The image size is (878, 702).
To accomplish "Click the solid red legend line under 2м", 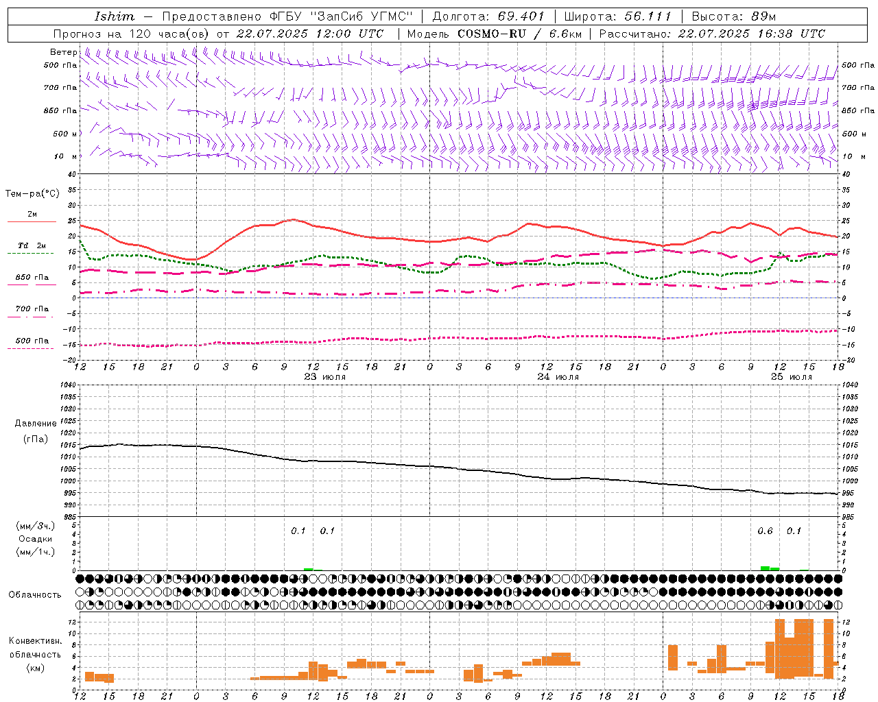I will click(x=32, y=222).
